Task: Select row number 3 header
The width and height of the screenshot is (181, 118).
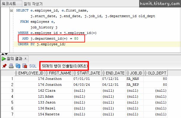Action: tap(8, 90)
